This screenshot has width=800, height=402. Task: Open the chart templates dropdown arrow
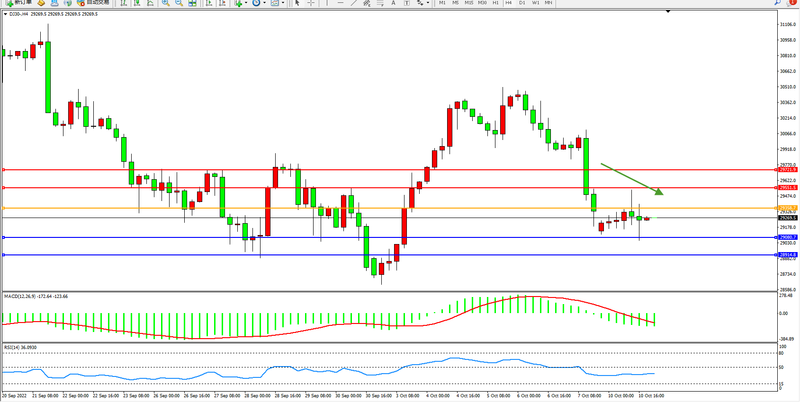click(x=283, y=3)
